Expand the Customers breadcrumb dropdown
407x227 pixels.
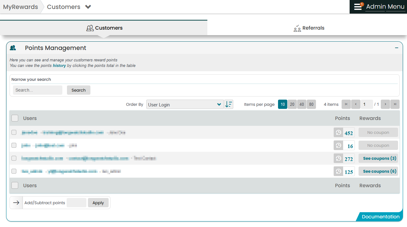(x=88, y=6)
